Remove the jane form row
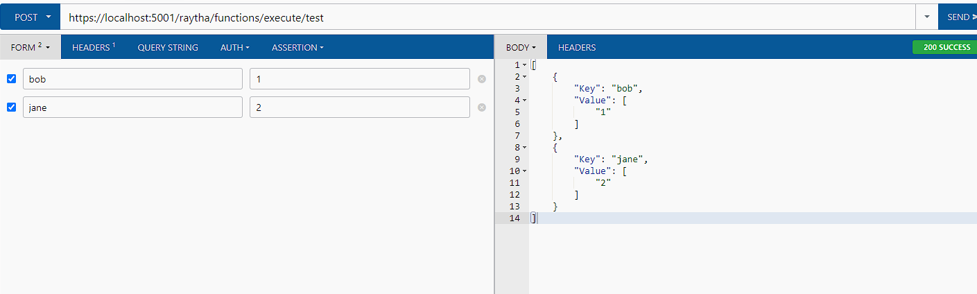Viewport: 977px width, 294px height. pyautogui.click(x=482, y=107)
